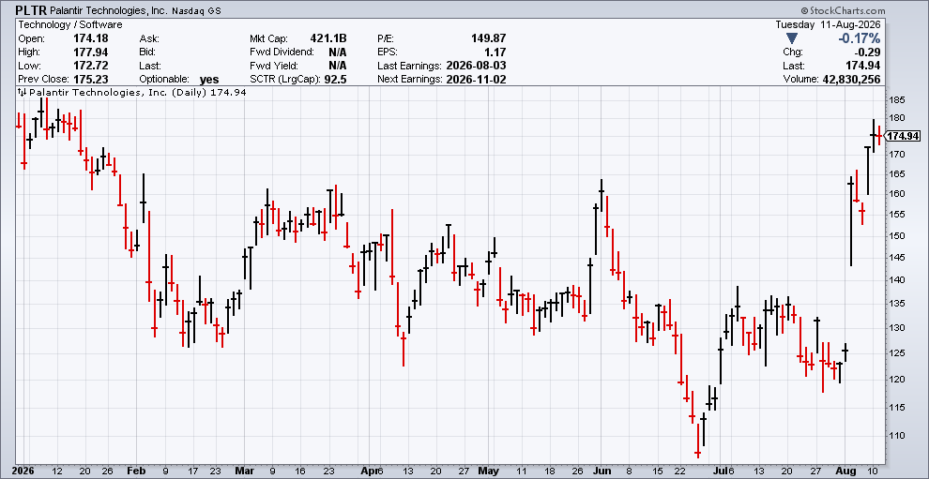Click the Mkt Cap value 421.1B
The height and width of the screenshot is (479, 929).
(x=328, y=38)
